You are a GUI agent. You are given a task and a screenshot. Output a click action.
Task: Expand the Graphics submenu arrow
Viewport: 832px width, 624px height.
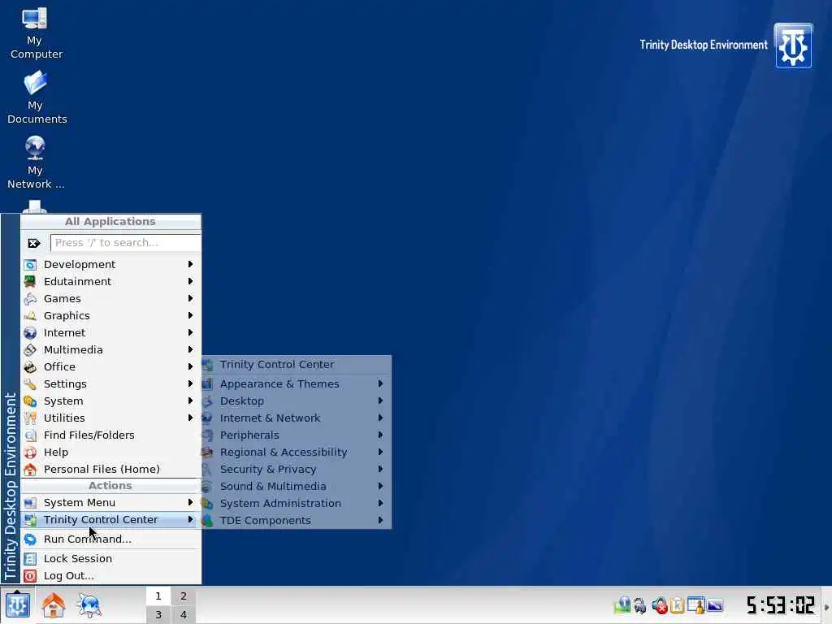[x=190, y=316]
